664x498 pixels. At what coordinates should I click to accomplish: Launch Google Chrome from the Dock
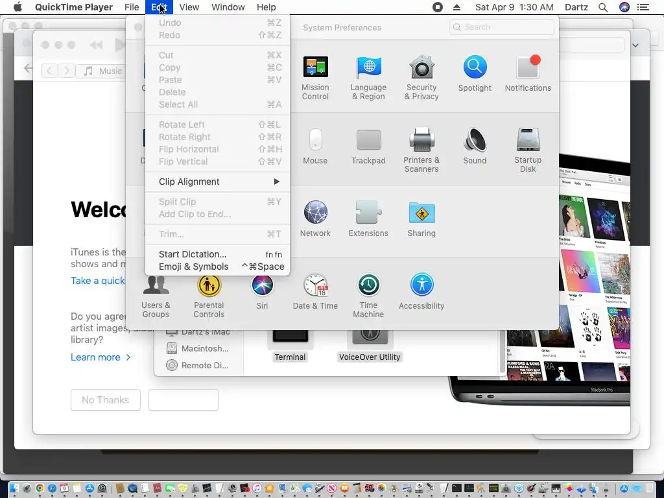40,488
